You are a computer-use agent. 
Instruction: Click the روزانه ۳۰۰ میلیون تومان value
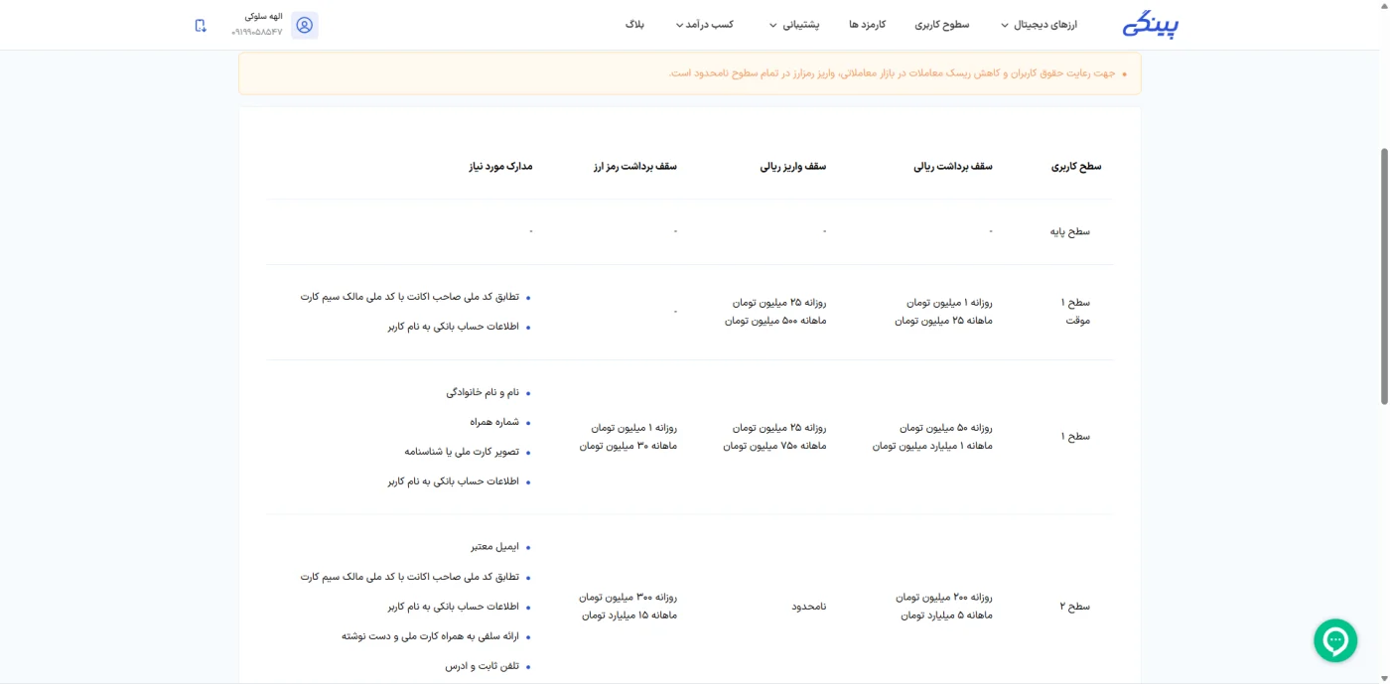628,598
